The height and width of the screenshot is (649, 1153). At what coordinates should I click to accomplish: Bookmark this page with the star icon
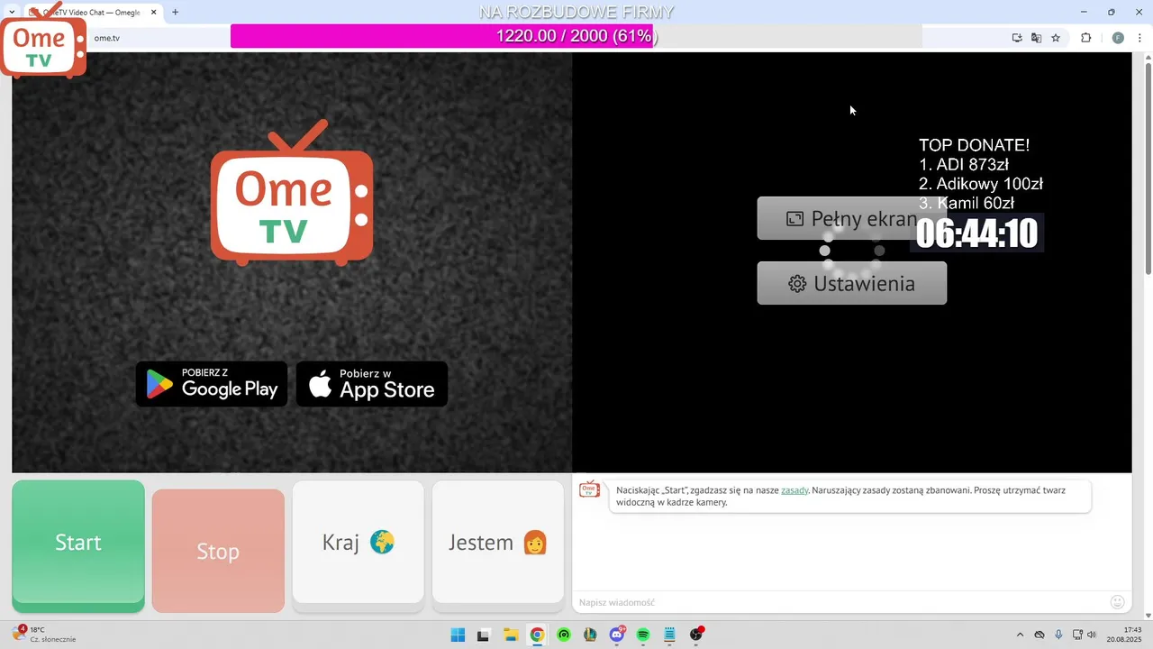pos(1056,38)
